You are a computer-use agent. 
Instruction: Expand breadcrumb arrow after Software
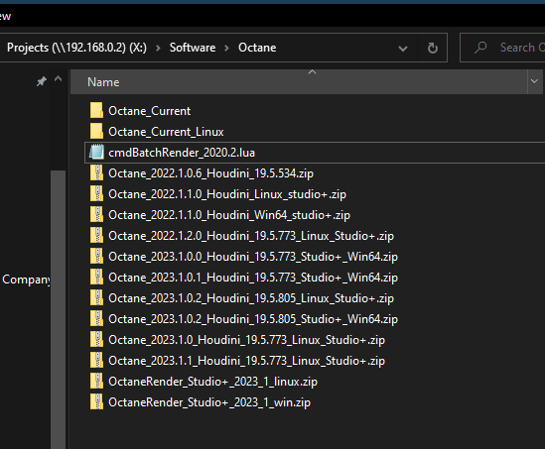227,48
